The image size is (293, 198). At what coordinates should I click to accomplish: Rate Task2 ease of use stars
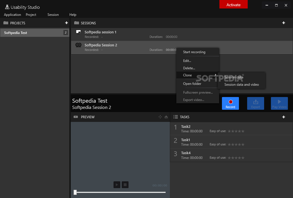point(236,131)
